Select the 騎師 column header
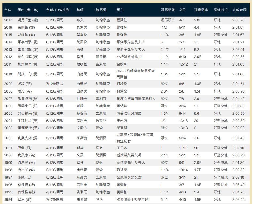Image resolution: width=253 pixels, height=204 pixels. (80, 10)
